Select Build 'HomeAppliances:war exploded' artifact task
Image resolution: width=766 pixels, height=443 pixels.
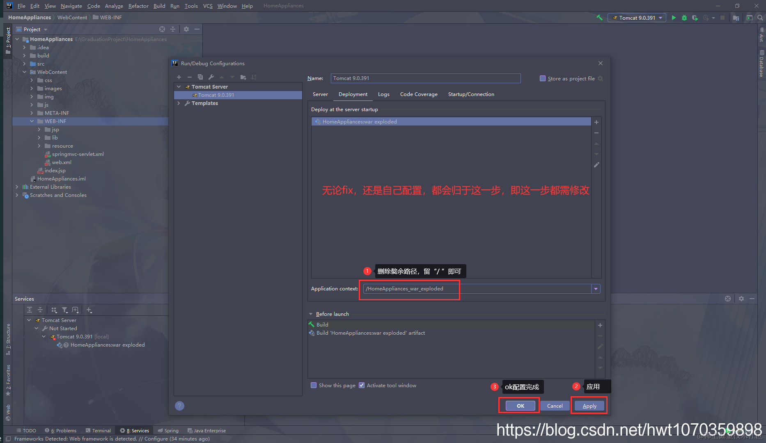pos(370,333)
